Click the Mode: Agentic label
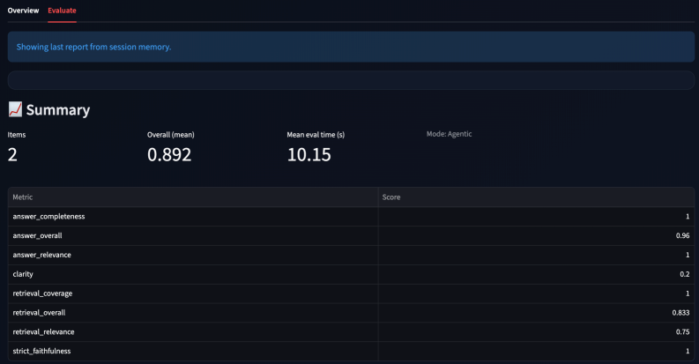The width and height of the screenshot is (699, 364). 455,134
